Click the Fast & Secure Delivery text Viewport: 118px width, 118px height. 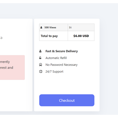click(62, 51)
